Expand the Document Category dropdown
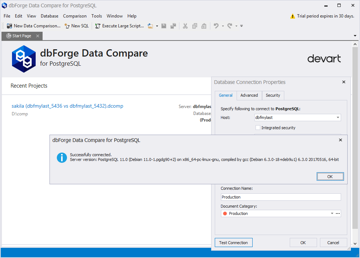The image size is (360, 258). point(332,213)
